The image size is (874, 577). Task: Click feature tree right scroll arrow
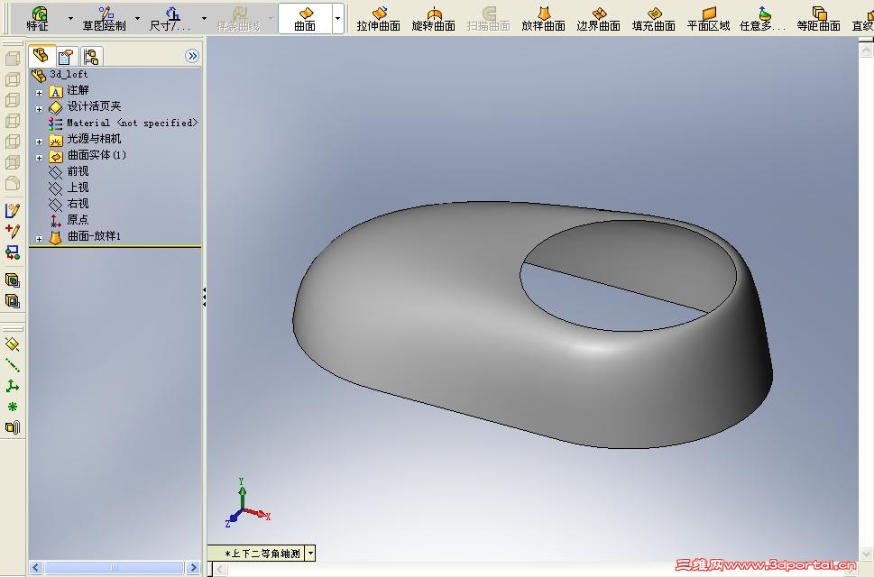coord(193,567)
